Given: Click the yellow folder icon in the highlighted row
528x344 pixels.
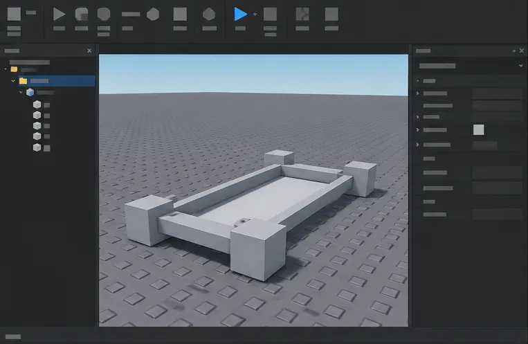Looking at the screenshot, I should [x=23, y=81].
